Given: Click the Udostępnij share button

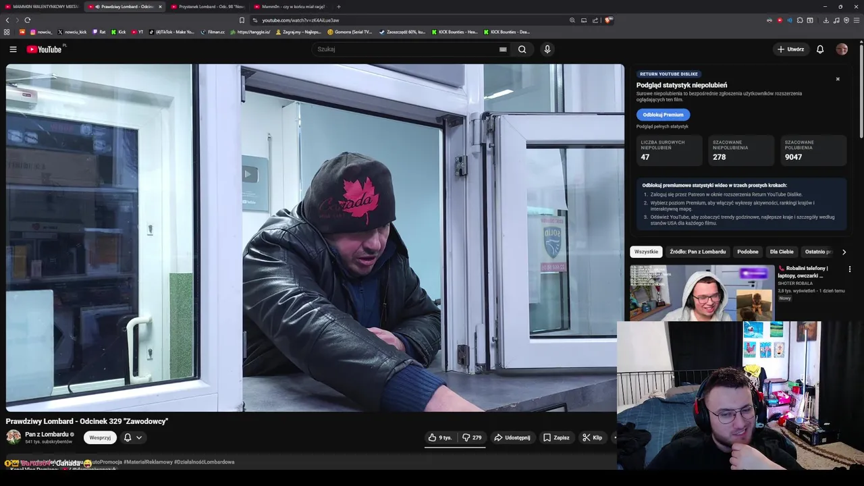Looking at the screenshot, I should [512, 437].
